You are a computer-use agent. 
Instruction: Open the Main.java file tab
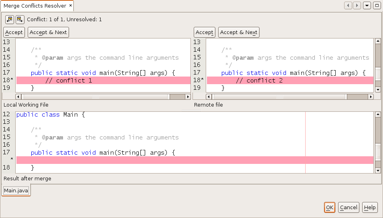(16, 190)
